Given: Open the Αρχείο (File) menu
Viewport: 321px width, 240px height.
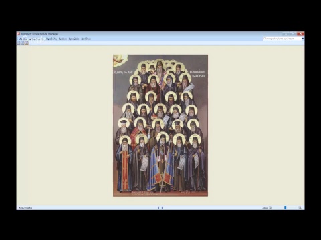Looking at the screenshot, I should click(23, 39).
